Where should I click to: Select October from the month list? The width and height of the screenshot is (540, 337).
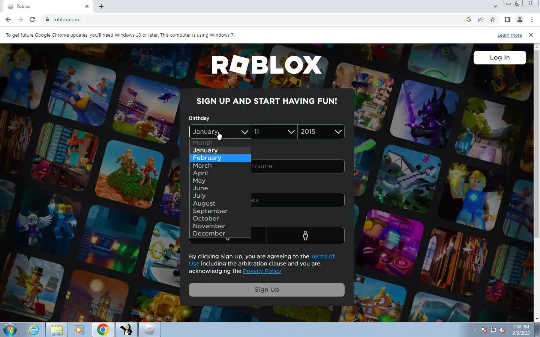click(x=220, y=218)
